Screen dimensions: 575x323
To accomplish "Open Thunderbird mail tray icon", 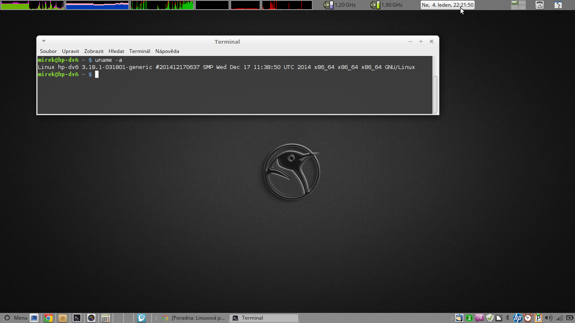I will pos(459,318).
